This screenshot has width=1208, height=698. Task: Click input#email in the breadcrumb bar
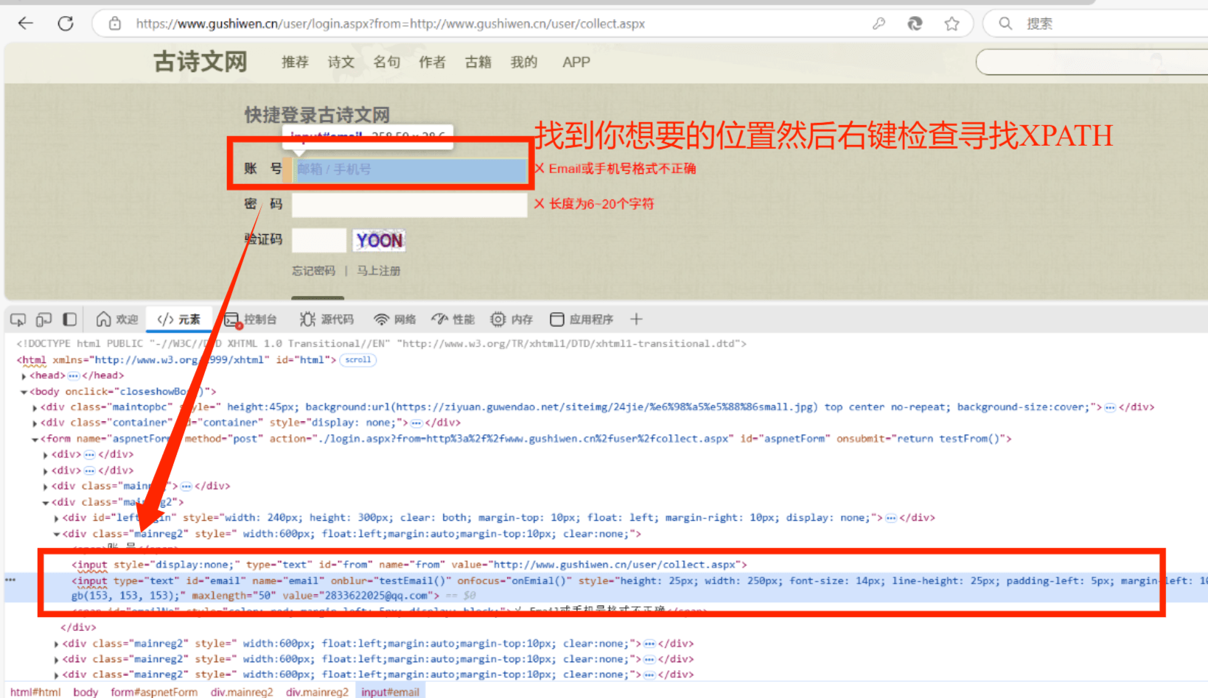pos(390,692)
